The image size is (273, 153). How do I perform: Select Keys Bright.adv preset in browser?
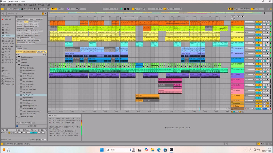tap(28, 95)
